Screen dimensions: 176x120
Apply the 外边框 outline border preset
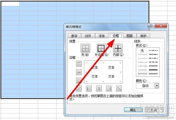click(x=101, y=48)
